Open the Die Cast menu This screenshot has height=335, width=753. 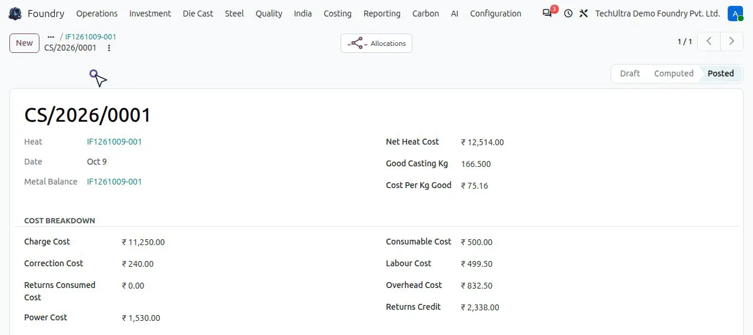point(198,14)
